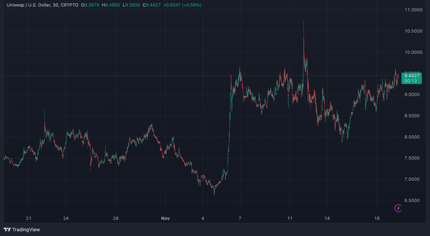Click the 10.5000 price axis label
This screenshot has height=236, width=430.
point(413,31)
